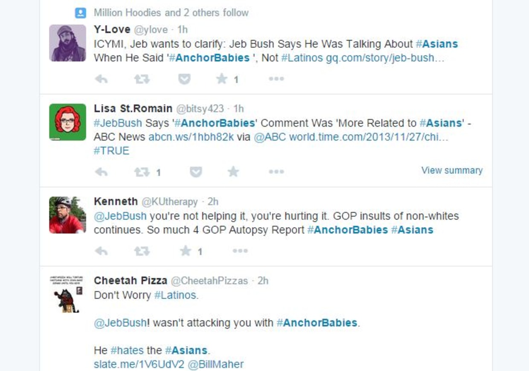Viewport: 529px width, 371px height.
Task: Open more options on Y-Love's tweet
Action: pos(276,79)
